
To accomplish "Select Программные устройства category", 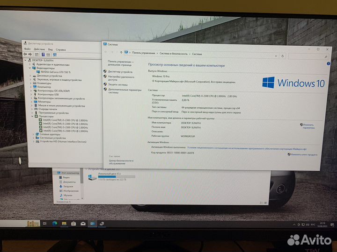I will click(54, 113).
